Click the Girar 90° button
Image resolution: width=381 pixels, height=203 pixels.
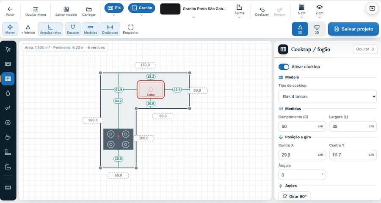(x=295, y=196)
